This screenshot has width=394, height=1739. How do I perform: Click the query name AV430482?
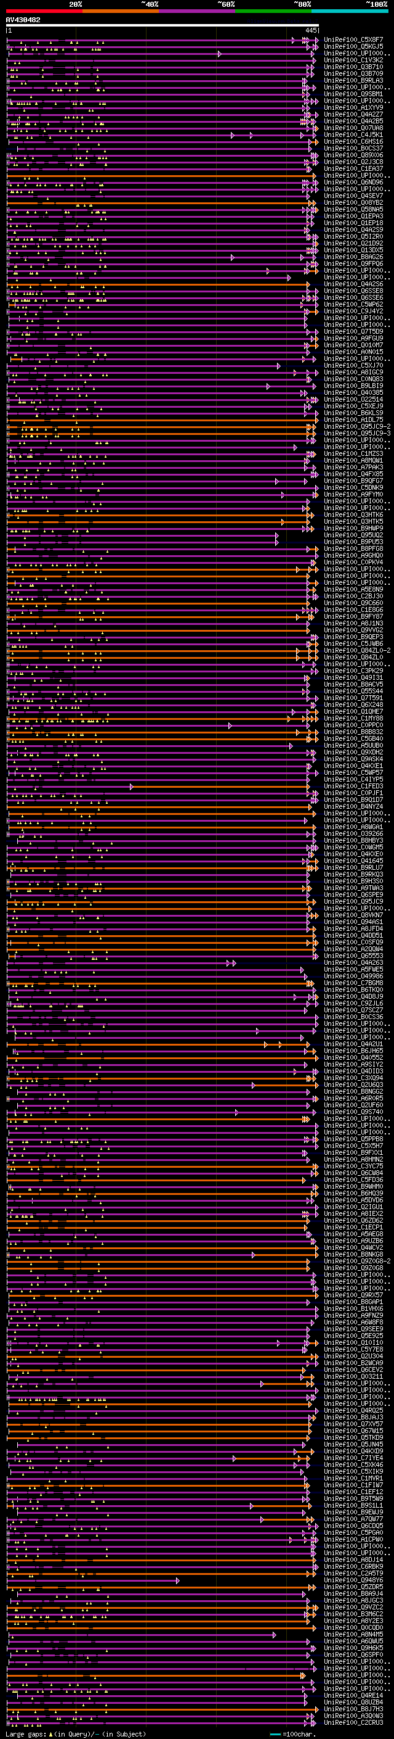tap(23, 20)
